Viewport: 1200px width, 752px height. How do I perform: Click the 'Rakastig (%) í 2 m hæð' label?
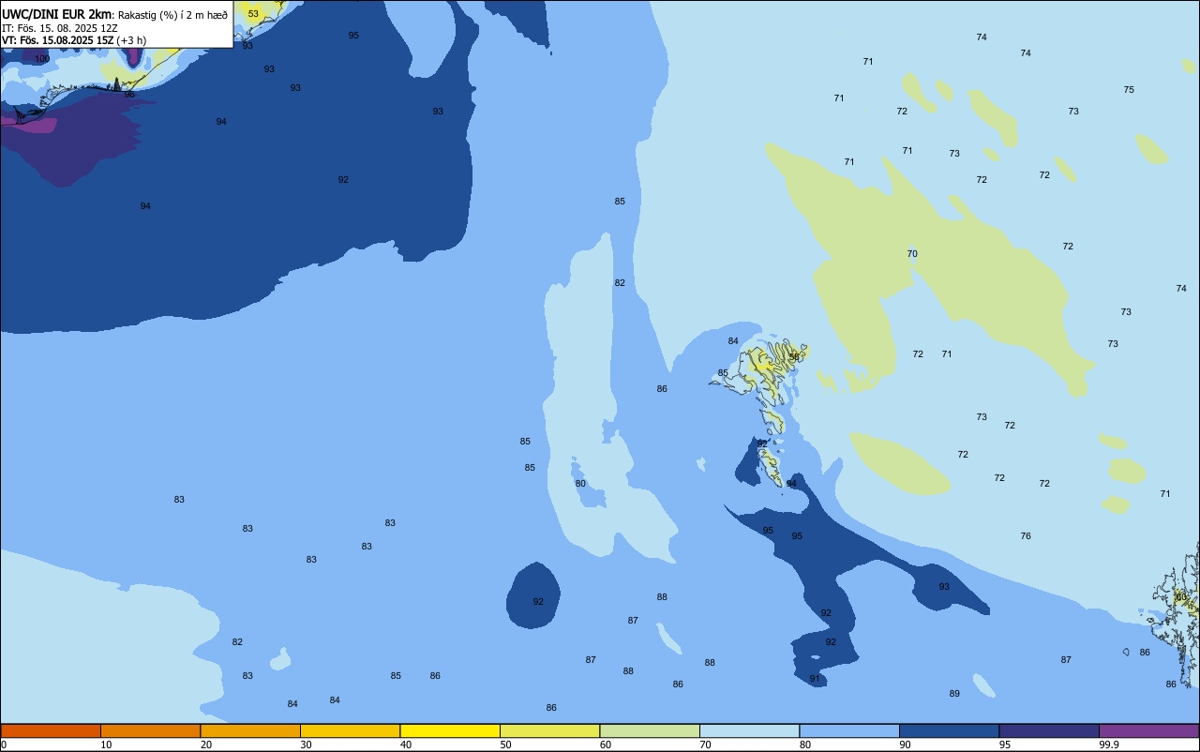(172, 15)
